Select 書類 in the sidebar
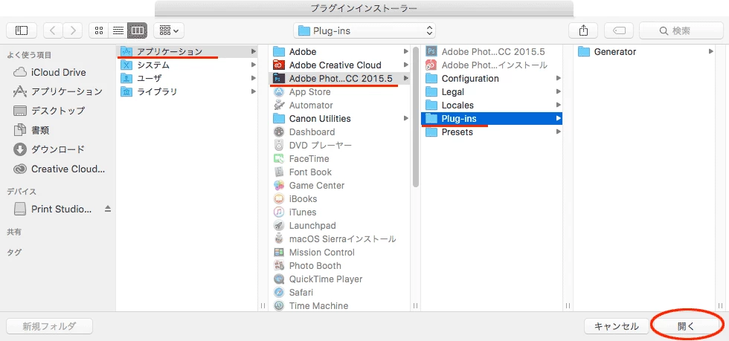 pos(31,130)
